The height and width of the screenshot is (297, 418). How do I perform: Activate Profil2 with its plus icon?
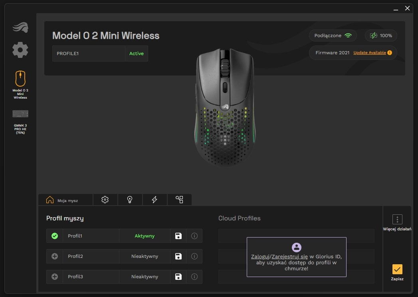(x=55, y=256)
